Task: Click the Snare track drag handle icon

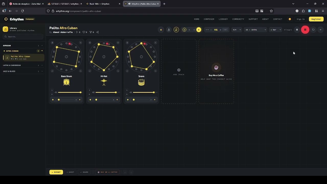Action: [x=127, y=43]
